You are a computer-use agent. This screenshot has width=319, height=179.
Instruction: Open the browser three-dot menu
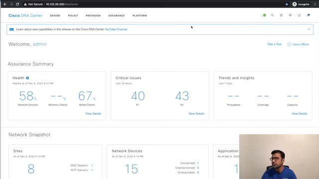(x=315, y=4)
